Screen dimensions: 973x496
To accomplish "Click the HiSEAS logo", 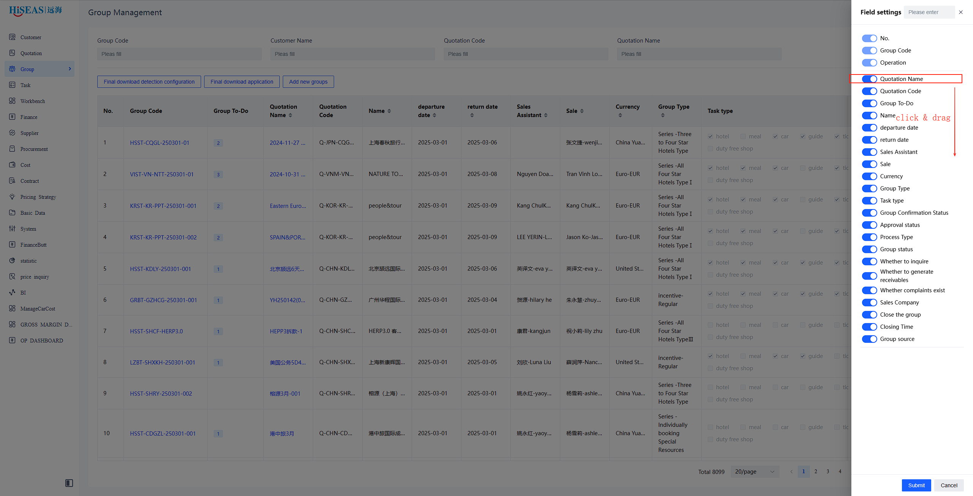I will [35, 10].
